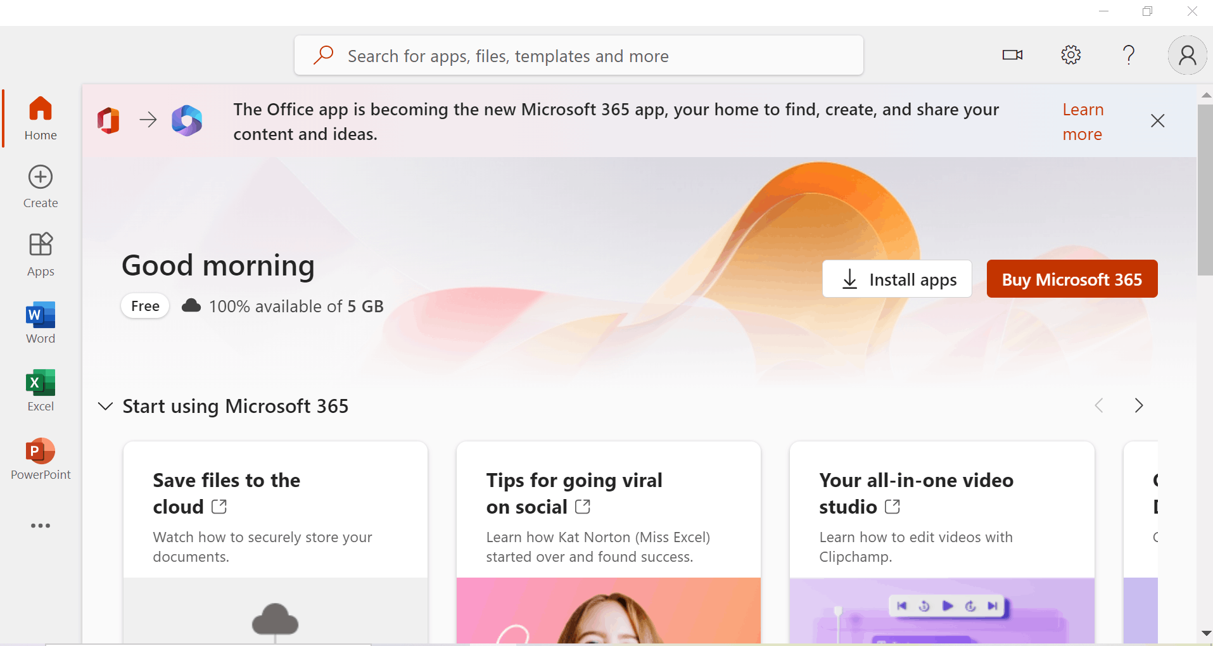Click the scrollbar up arrow
The image size is (1213, 646).
pyautogui.click(x=1206, y=95)
